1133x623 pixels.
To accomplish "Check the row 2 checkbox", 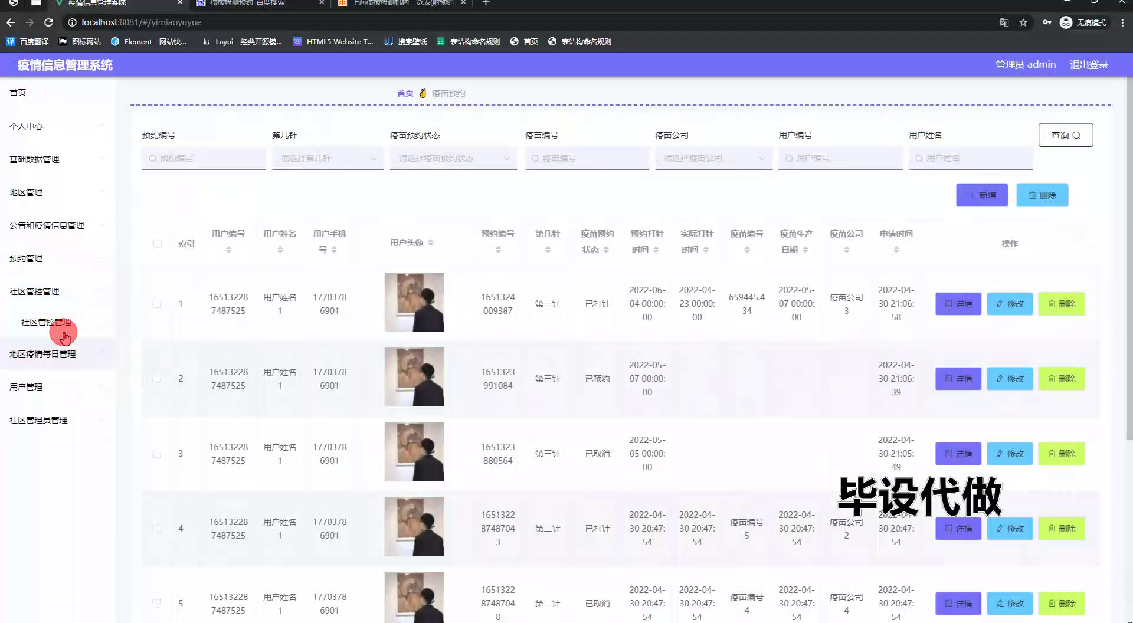I will click(156, 379).
